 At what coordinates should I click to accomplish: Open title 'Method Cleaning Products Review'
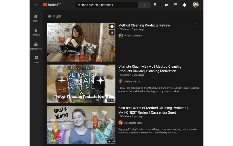144,25
